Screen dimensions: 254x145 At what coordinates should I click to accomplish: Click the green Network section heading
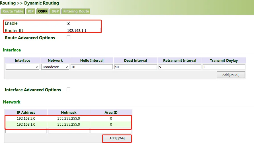point(12,102)
